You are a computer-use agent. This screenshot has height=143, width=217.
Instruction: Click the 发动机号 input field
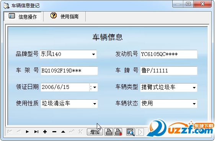[168, 54]
